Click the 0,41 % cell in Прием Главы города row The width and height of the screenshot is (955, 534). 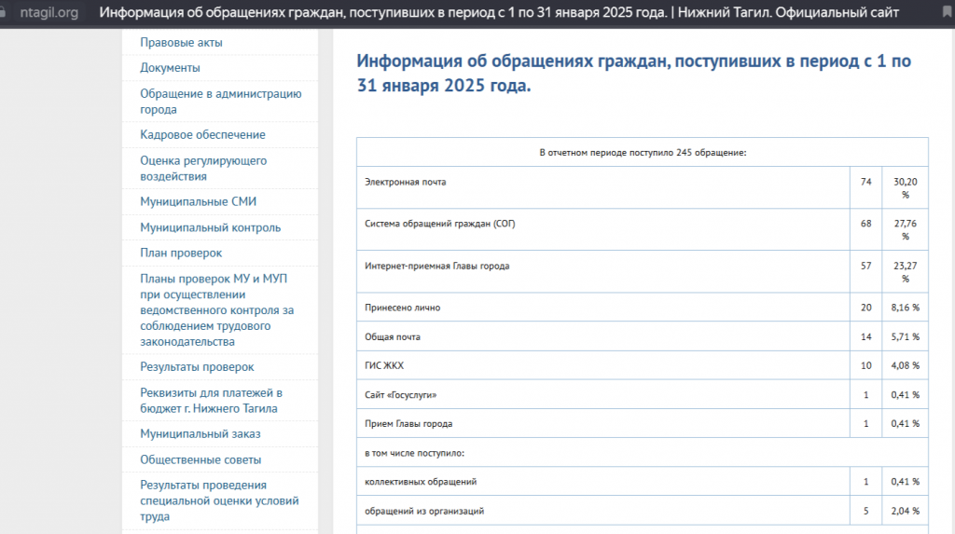pyautogui.click(x=905, y=424)
